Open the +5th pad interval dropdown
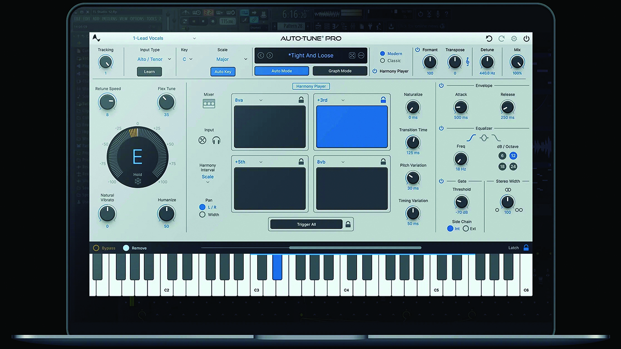 point(248,162)
